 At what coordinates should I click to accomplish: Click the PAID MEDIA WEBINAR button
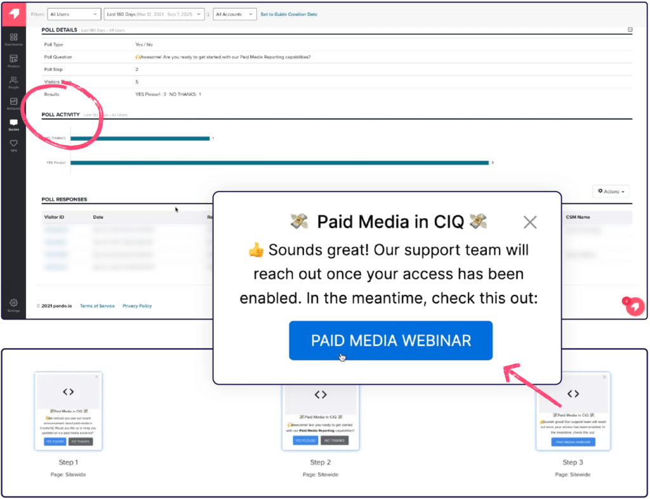click(390, 340)
